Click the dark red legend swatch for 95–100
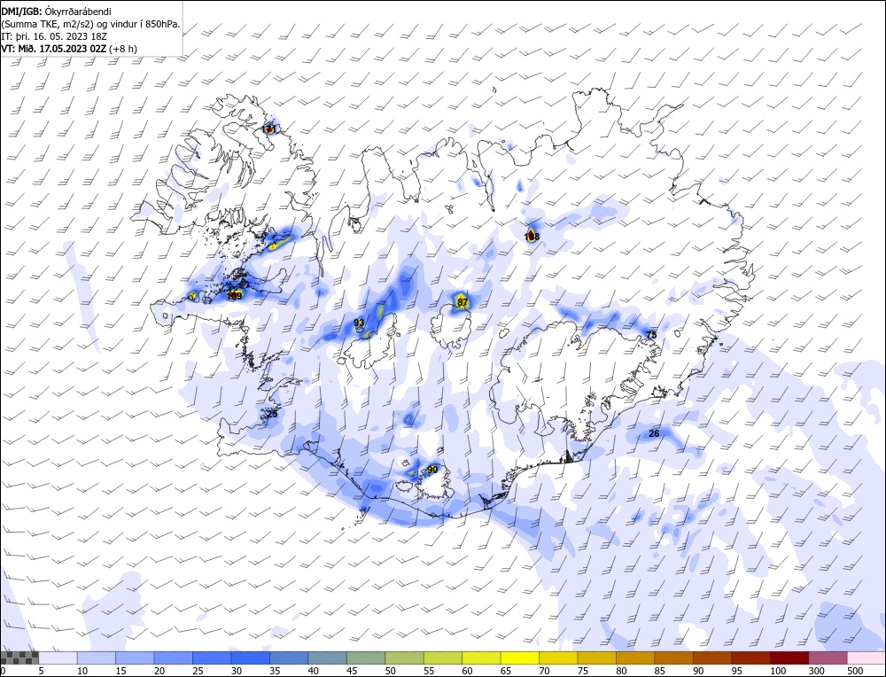 pos(750,658)
